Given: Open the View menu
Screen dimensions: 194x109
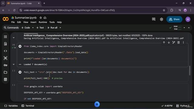Looking at the screenshot, I should 26,22.
